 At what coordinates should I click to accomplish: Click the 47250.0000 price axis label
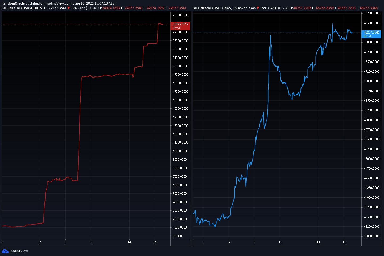click(x=371, y=72)
